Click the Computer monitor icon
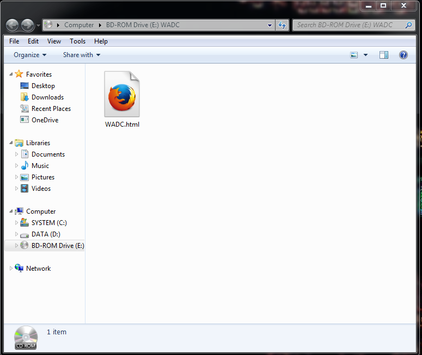This screenshot has width=422, height=355. click(x=19, y=211)
